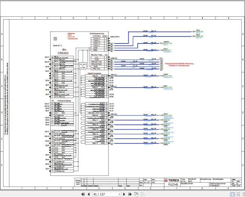245x197 pixels.
Task: Click the 'ifm CR0303' controller label
Action: coord(63,51)
